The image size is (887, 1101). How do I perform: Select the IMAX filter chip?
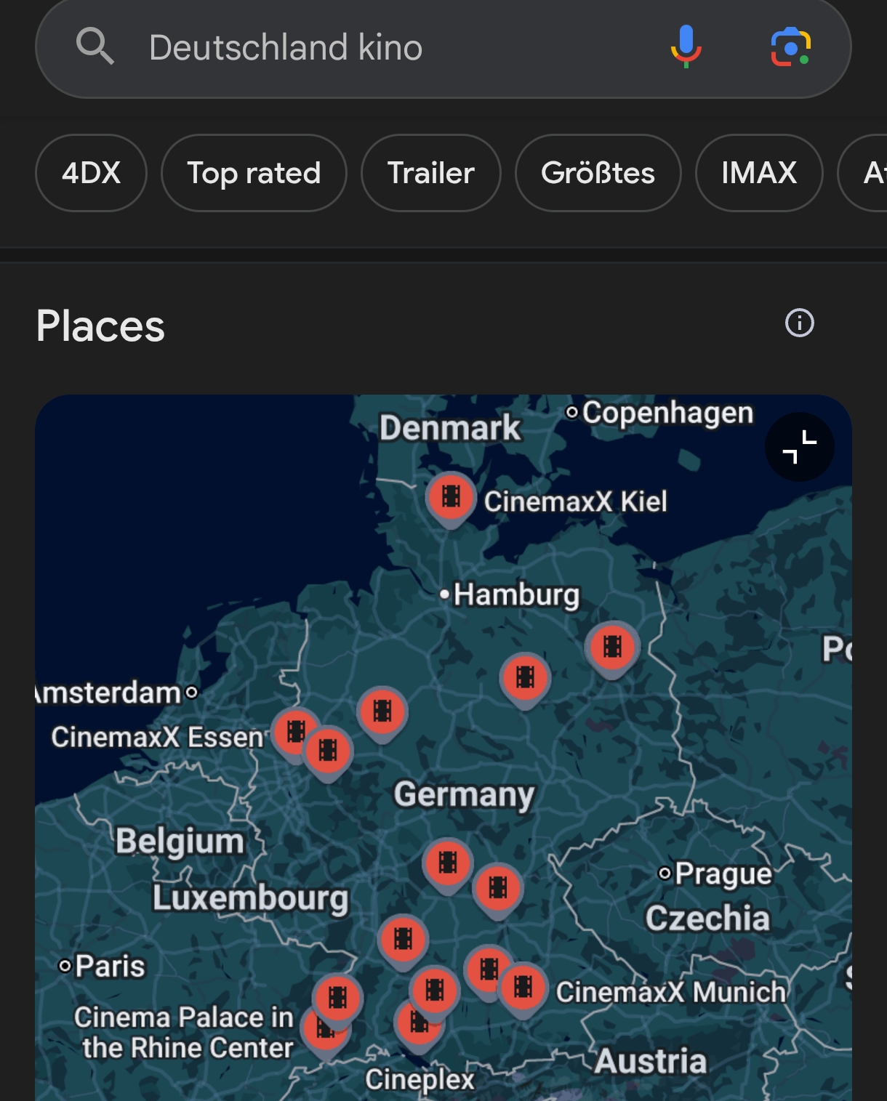click(759, 173)
